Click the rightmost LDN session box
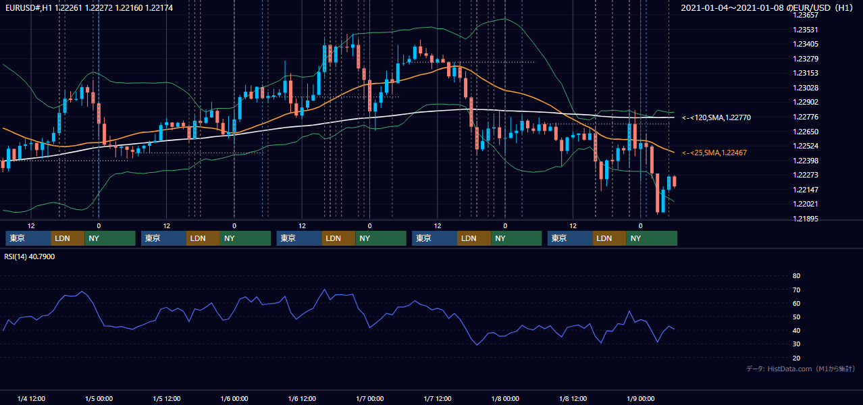Screen dimensions: 863x405 coord(610,238)
